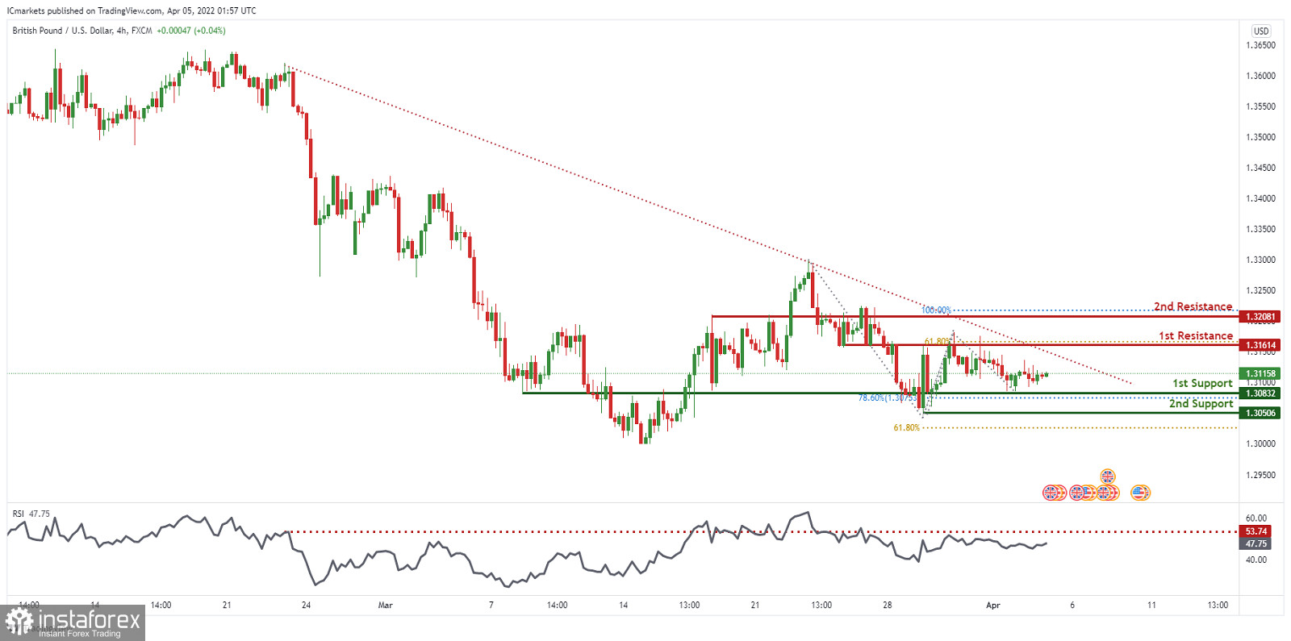Open the leftmost UK flag economic event icon

[x=1051, y=492]
